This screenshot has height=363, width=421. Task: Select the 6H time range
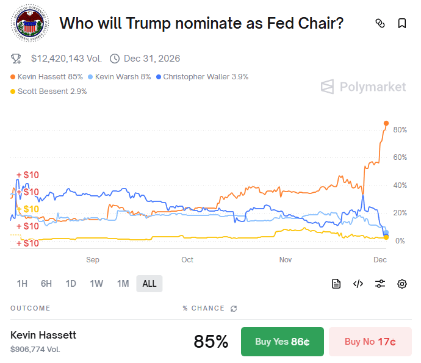pyautogui.click(x=46, y=284)
